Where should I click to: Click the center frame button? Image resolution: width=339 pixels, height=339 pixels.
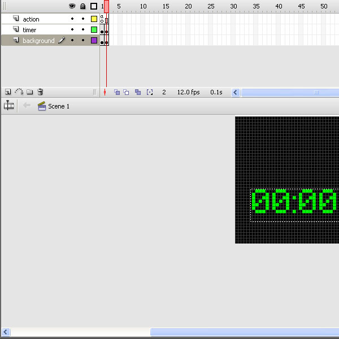coord(105,92)
